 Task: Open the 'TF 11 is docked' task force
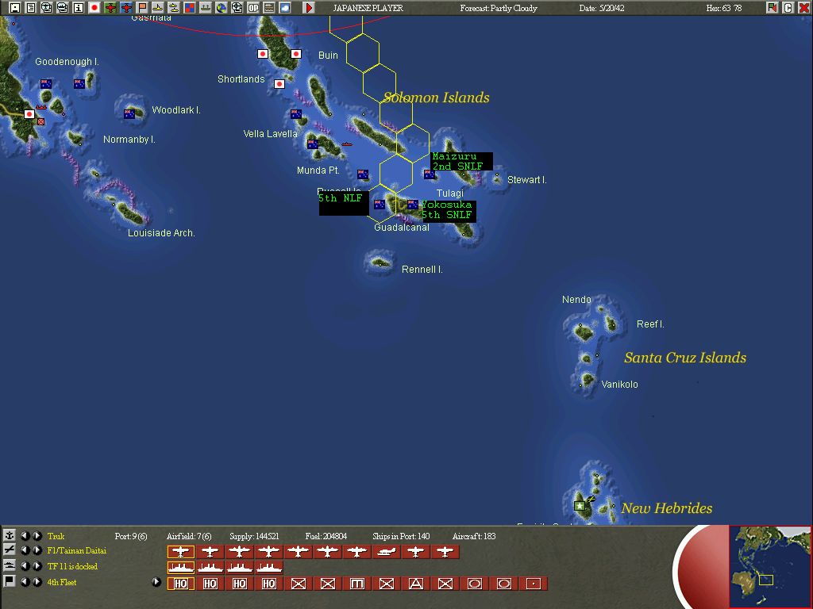pyautogui.click(x=72, y=566)
